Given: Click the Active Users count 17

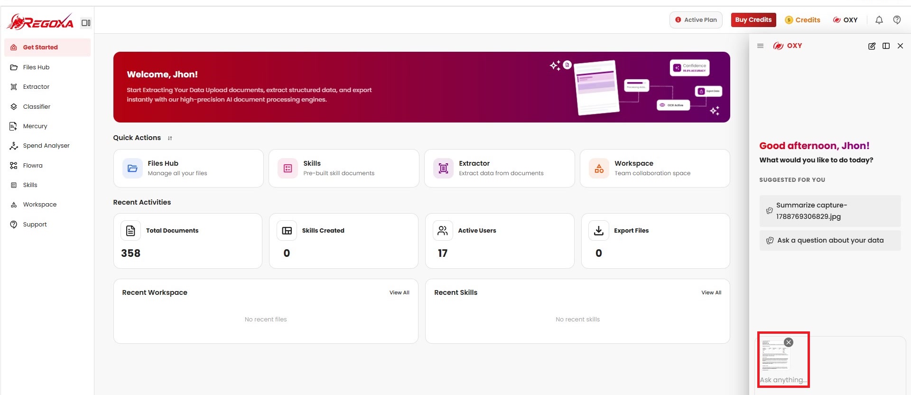Looking at the screenshot, I should tap(443, 254).
